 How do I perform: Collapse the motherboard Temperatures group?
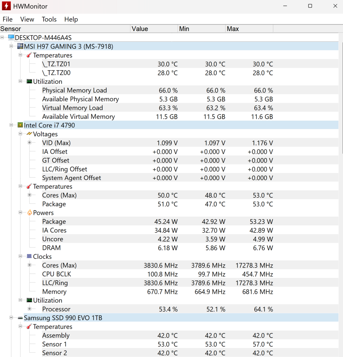click(21, 55)
